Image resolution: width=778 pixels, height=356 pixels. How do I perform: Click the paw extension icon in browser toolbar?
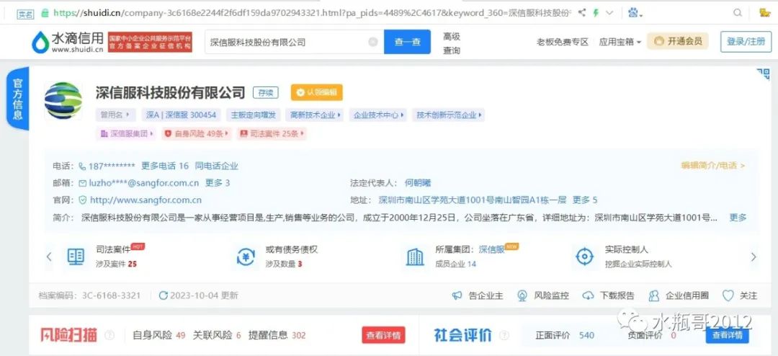click(x=634, y=13)
